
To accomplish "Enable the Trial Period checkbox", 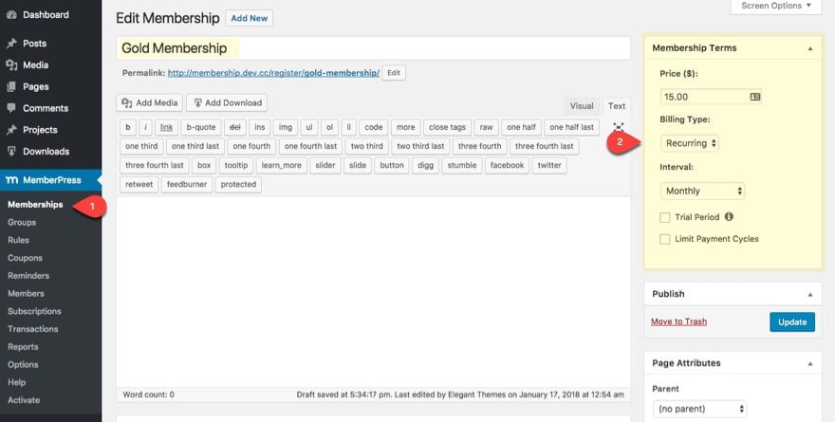I will click(x=664, y=217).
